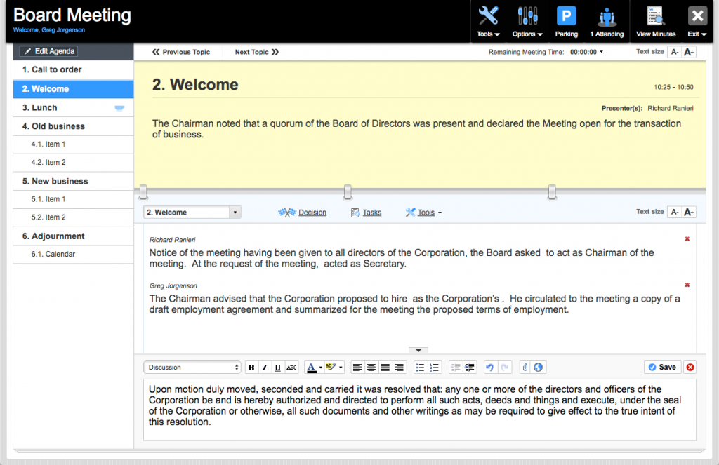Insert a web link with globe icon
Screen dimensions: 719x465
click(x=539, y=368)
